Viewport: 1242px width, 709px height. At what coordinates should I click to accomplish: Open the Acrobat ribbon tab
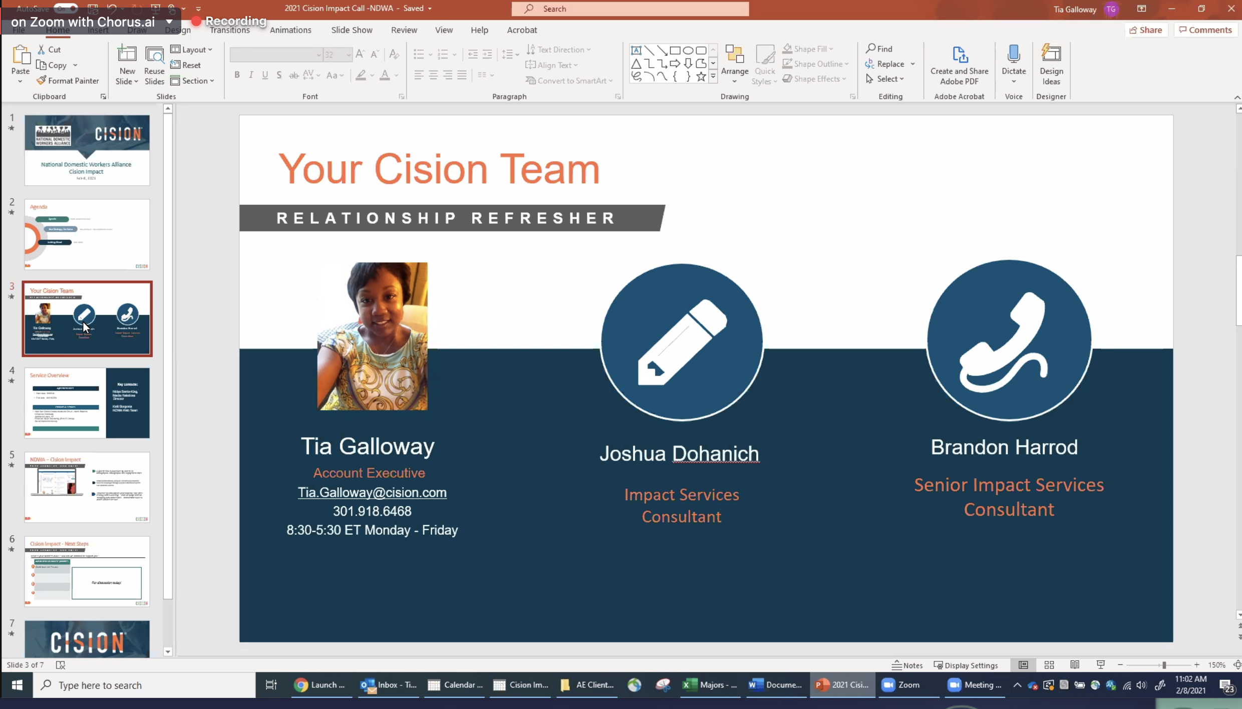point(522,30)
